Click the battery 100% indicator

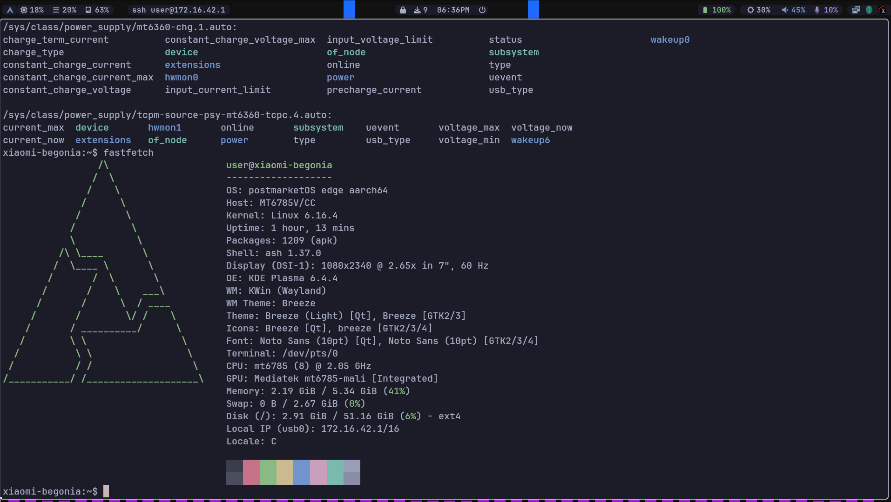[716, 10]
